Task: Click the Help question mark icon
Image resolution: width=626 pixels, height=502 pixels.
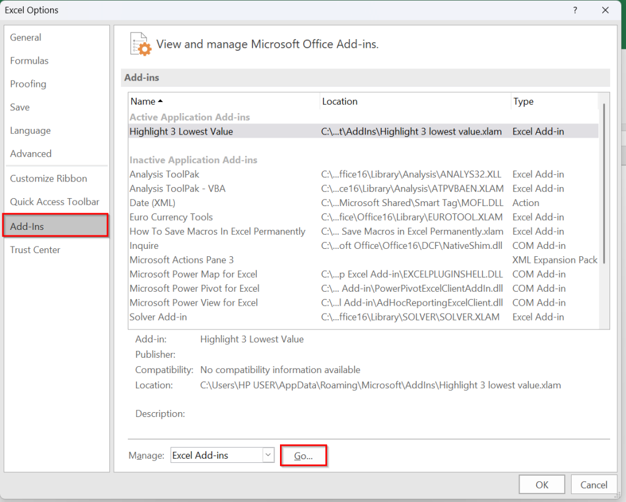Action: (574, 10)
